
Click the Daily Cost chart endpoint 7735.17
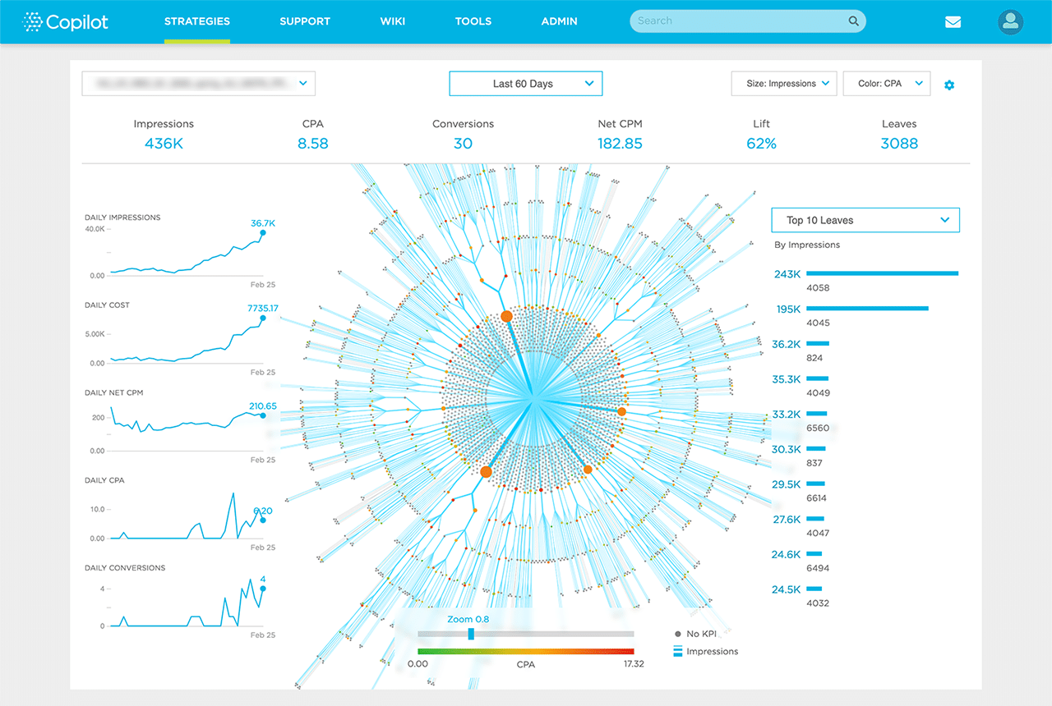tap(263, 318)
